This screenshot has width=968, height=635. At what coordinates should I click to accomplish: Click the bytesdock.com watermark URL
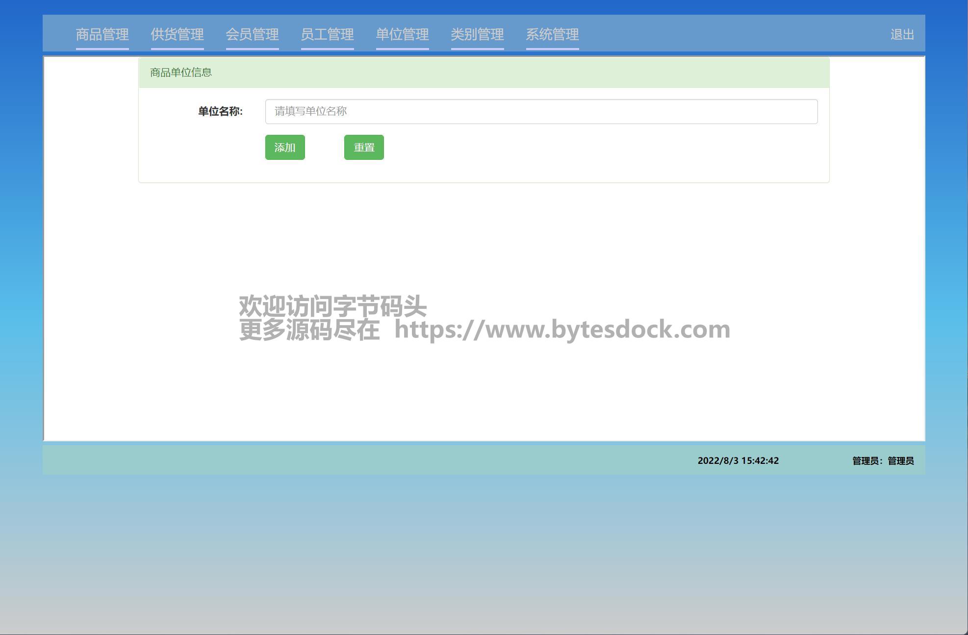[x=562, y=329]
